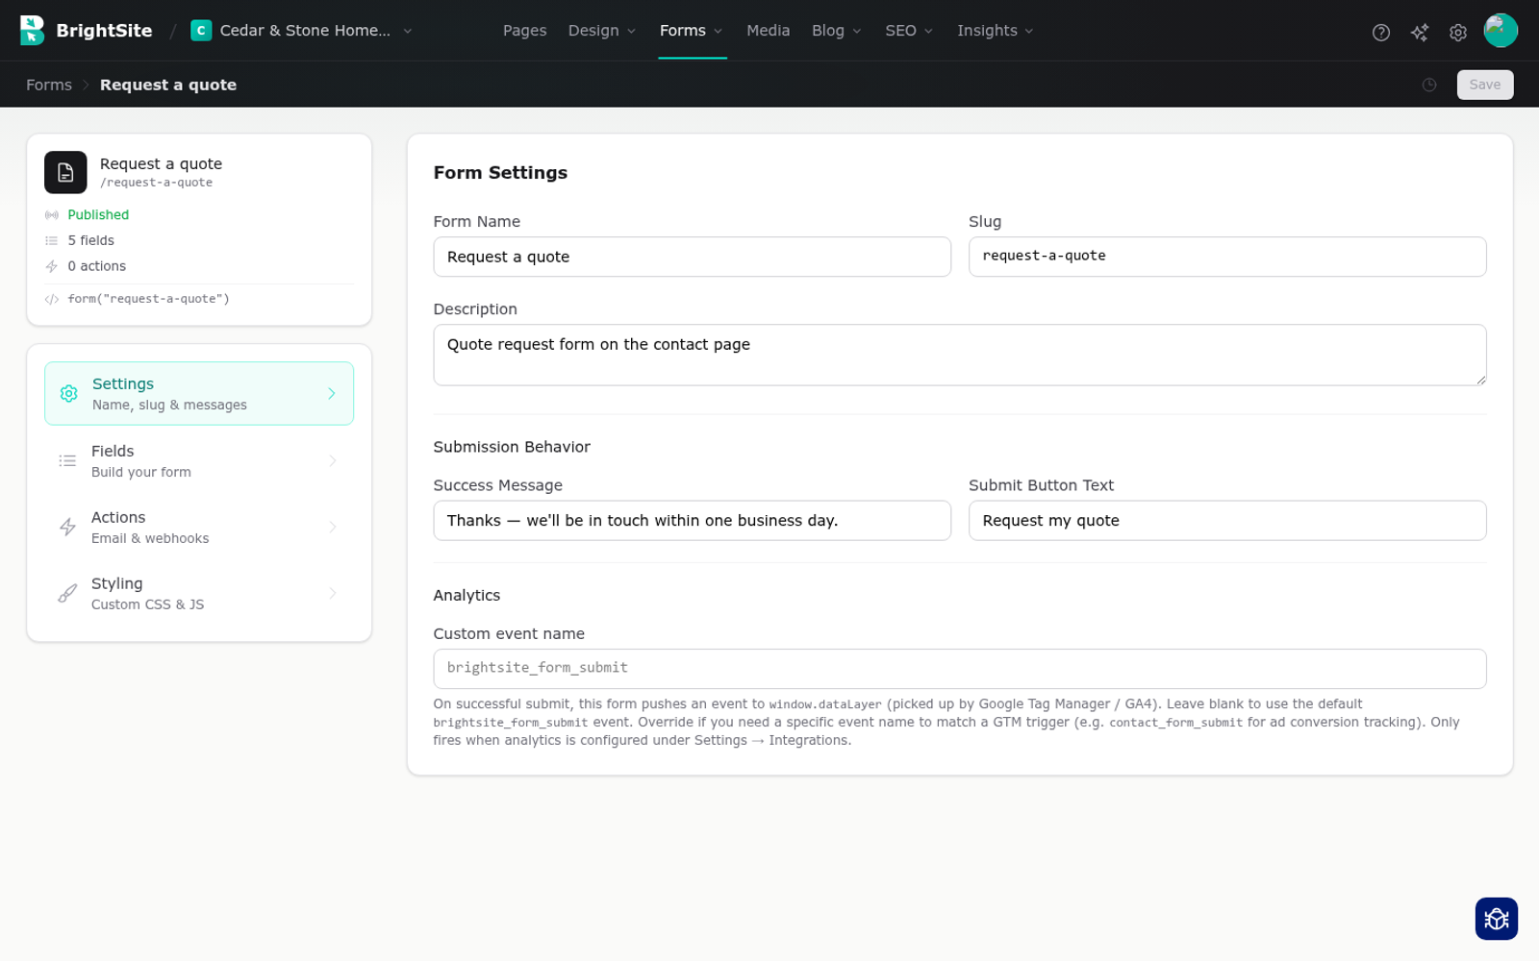Click the BrightSite brand name
Screen dimensions: 1539x961
(x=104, y=31)
